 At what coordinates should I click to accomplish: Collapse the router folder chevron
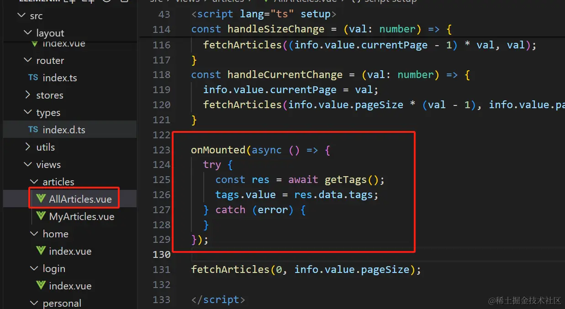(27, 60)
